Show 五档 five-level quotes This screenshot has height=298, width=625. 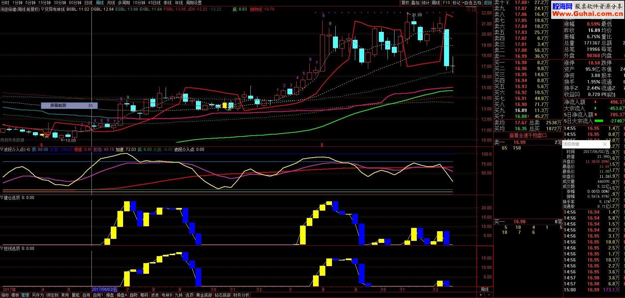point(477,3)
